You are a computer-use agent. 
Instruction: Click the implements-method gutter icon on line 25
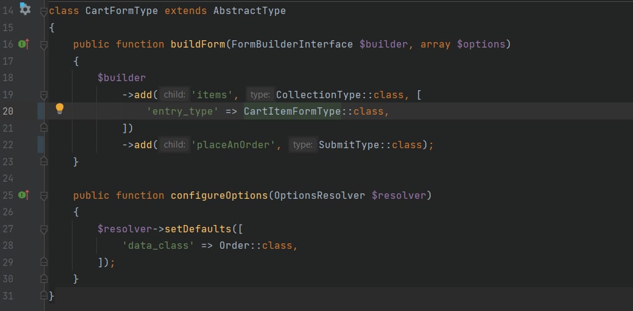(23, 195)
